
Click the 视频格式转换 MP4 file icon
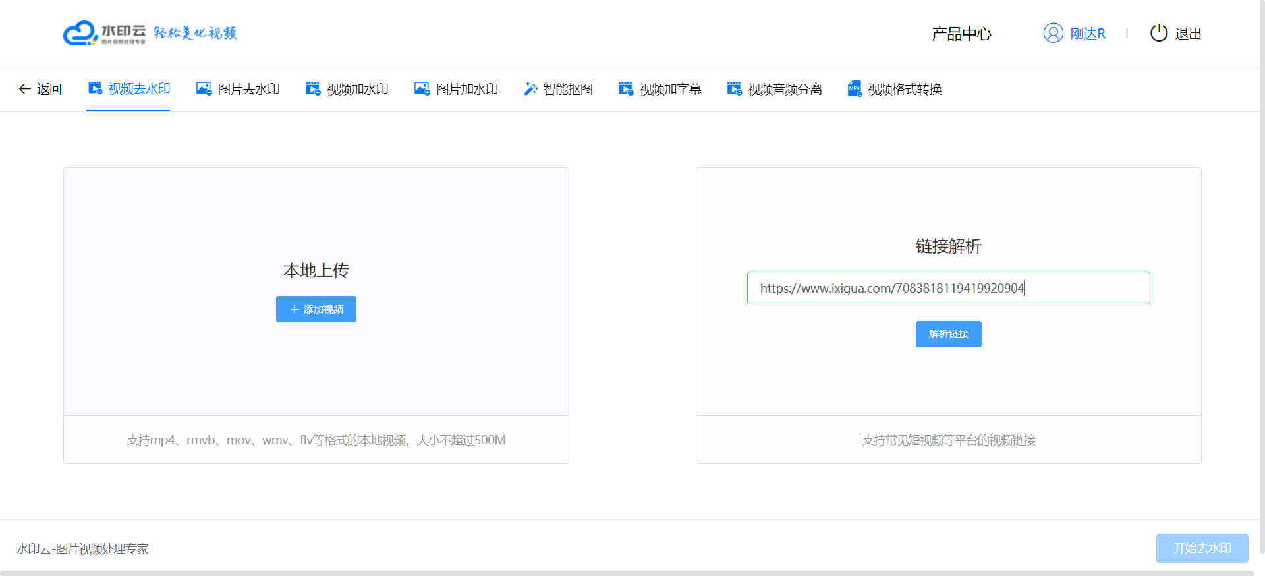click(x=855, y=88)
